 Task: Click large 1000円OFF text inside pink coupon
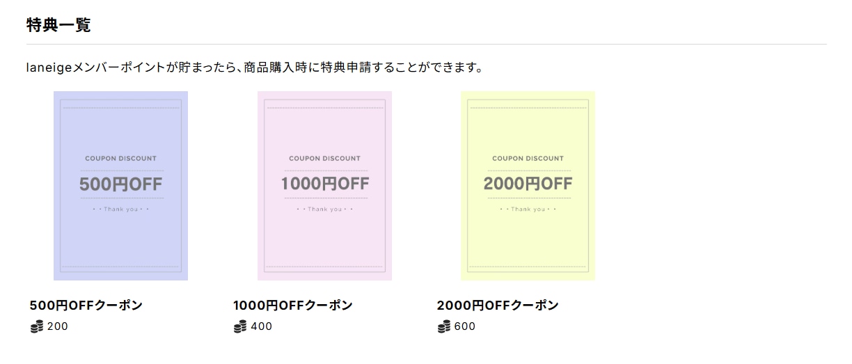(x=325, y=184)
